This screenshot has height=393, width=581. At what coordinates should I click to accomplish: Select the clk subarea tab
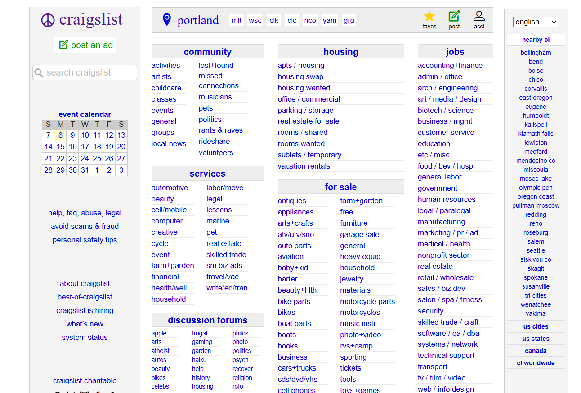pos(274,20)
